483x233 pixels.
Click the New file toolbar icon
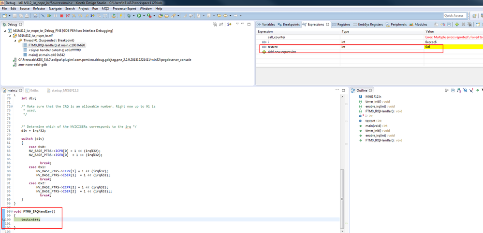(x=4, y=15)
